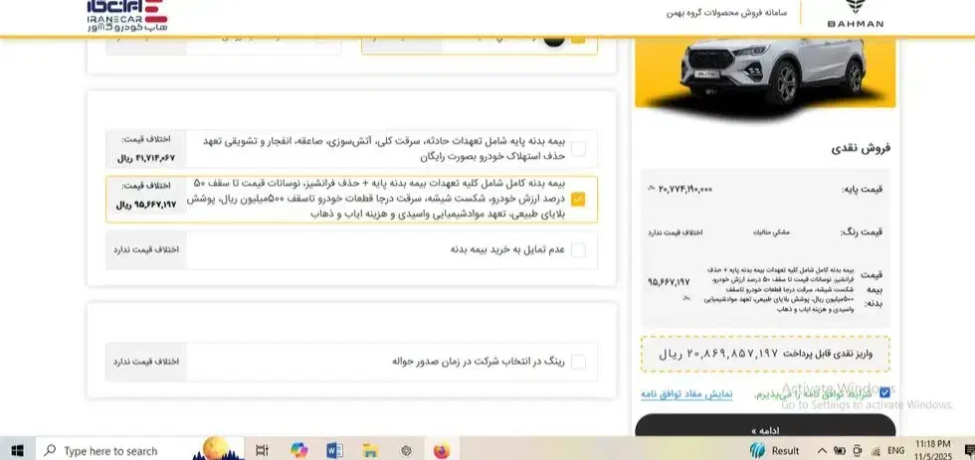Show hidden system tray icons
The height and width of the screenshot is (460, 975).
(x=822, y=451)
